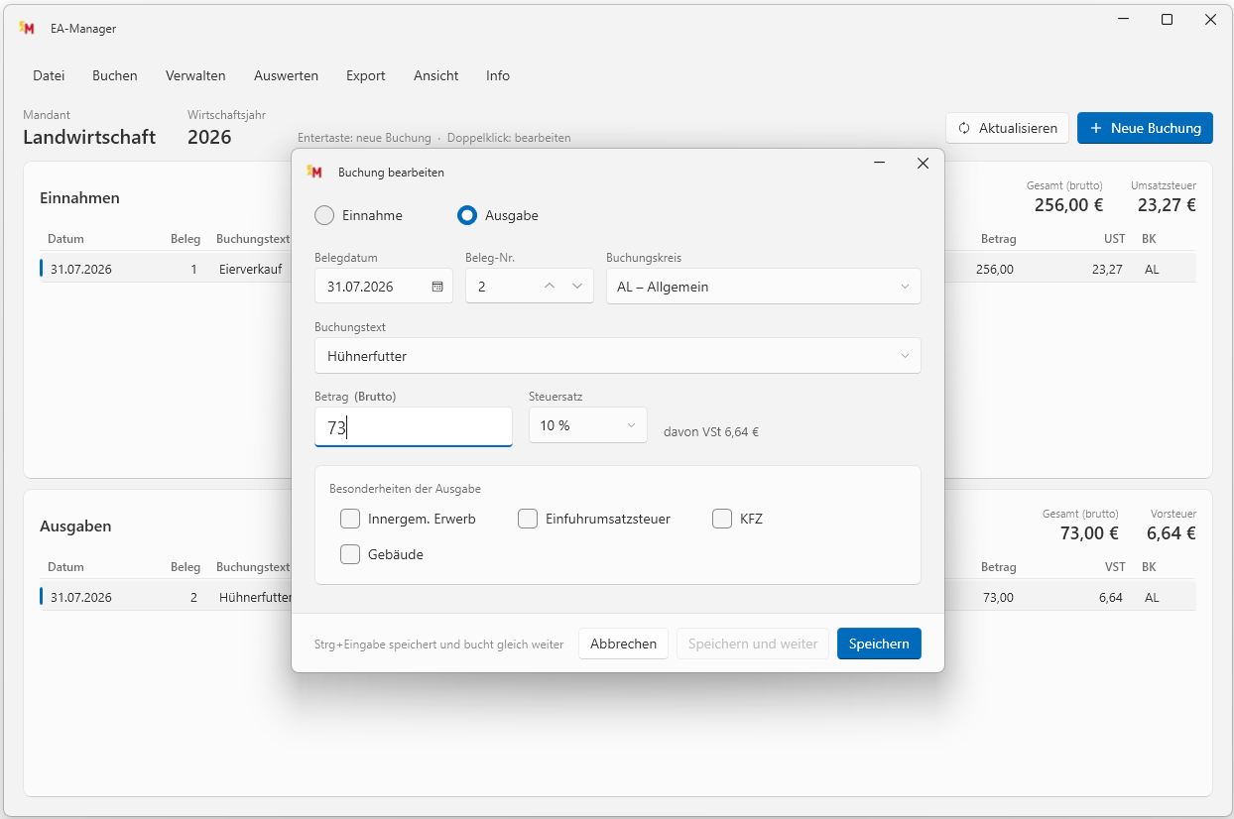The image size is (1234, 819).
Task: Open the calendar picker in Belegdatum field
Action: (437, 287)
